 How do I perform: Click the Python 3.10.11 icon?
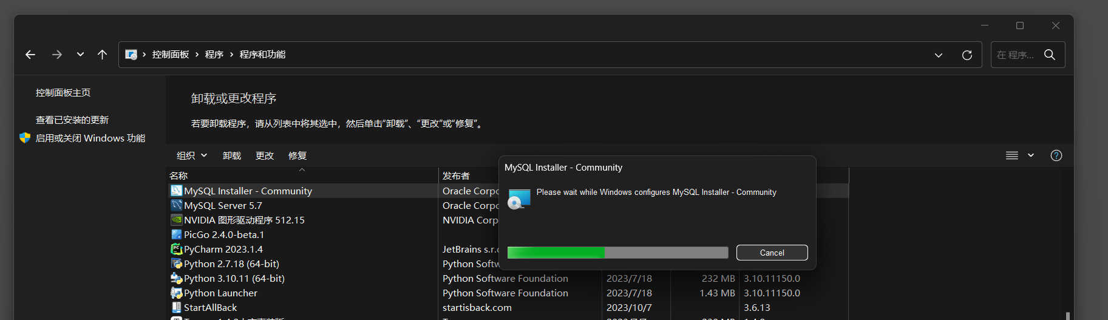177,278
